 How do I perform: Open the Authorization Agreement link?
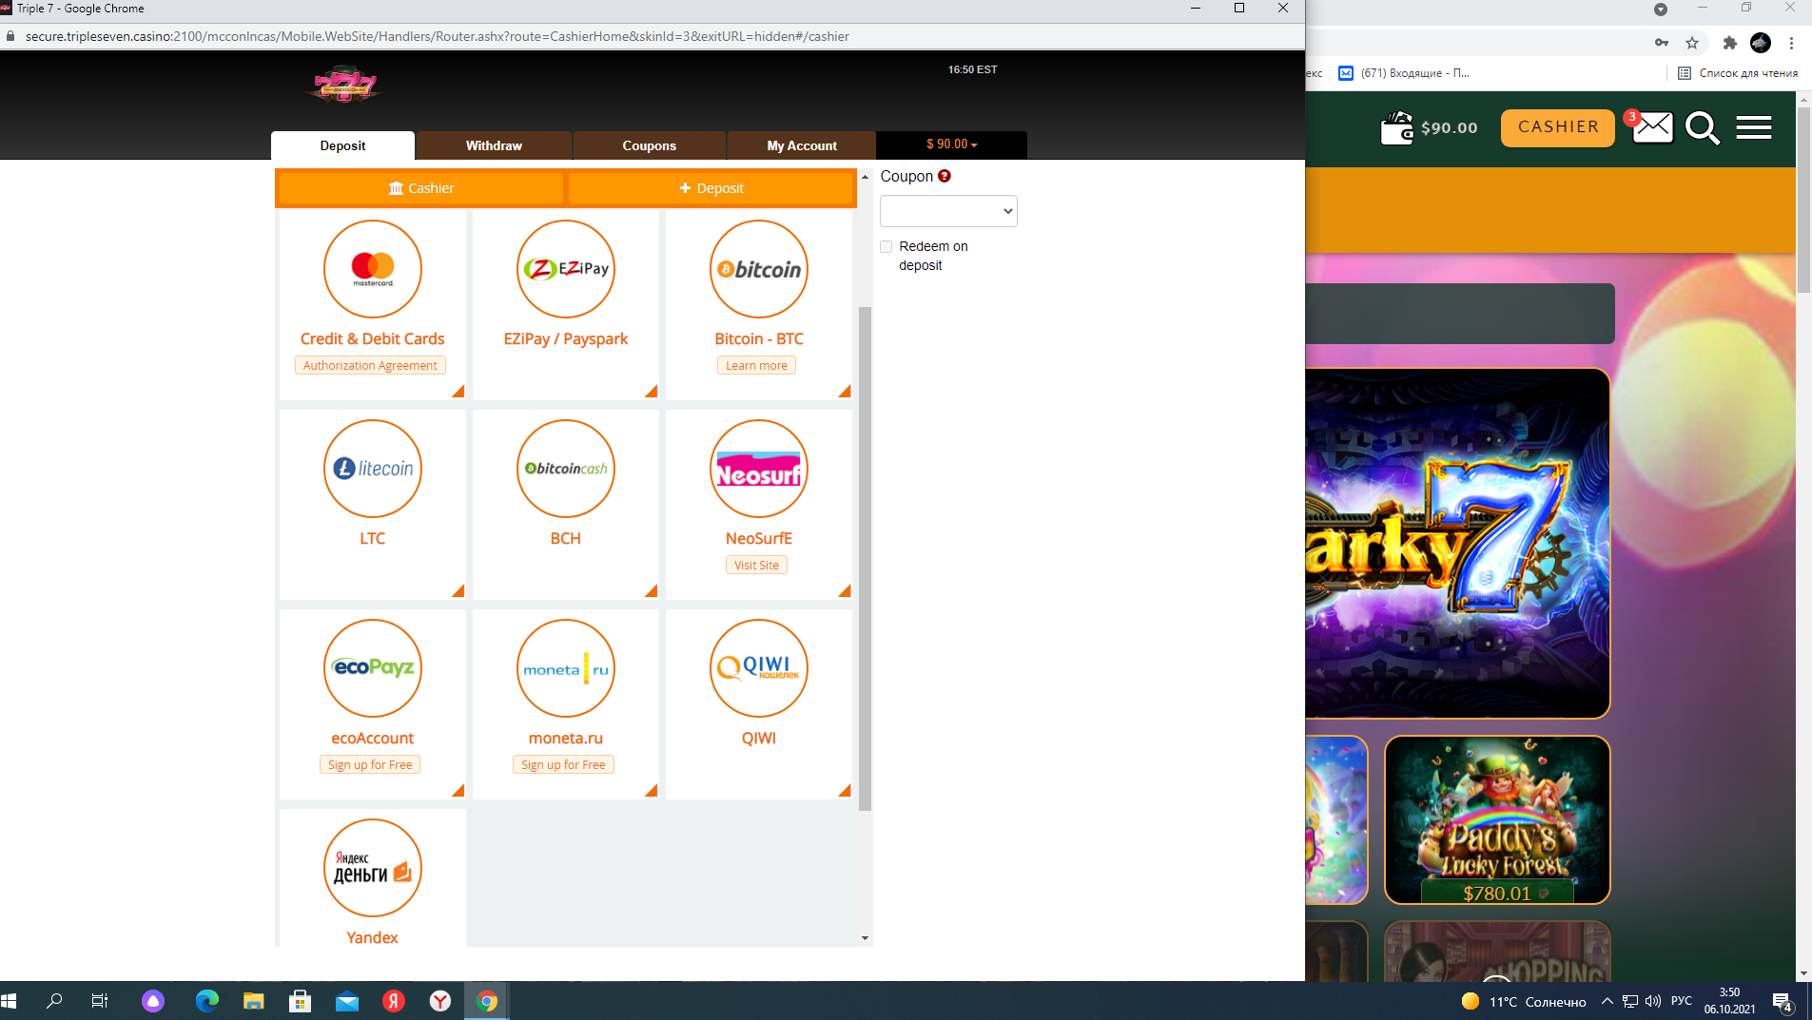point(370,365)
